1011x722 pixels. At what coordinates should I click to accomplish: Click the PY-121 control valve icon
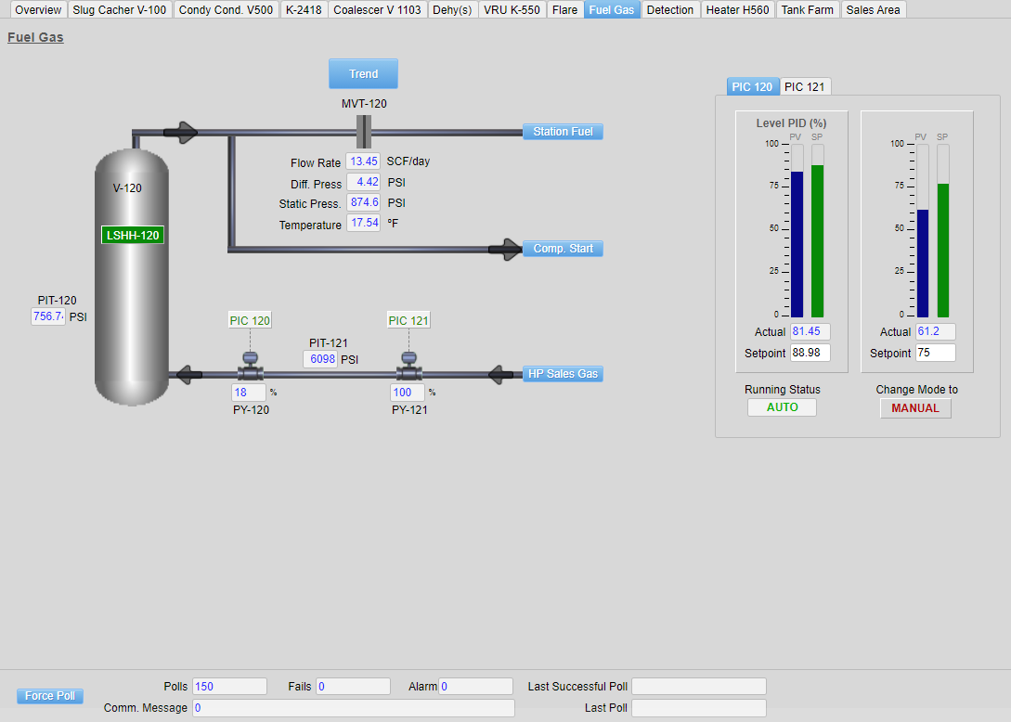click(408, 367)
